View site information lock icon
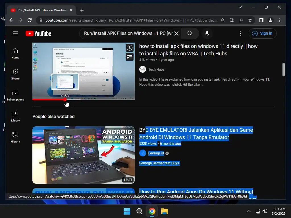291x218 pixels. coord(41,20)
